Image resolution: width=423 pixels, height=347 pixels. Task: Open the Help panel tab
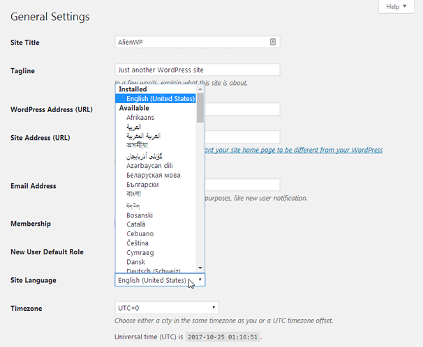[396, 6]
